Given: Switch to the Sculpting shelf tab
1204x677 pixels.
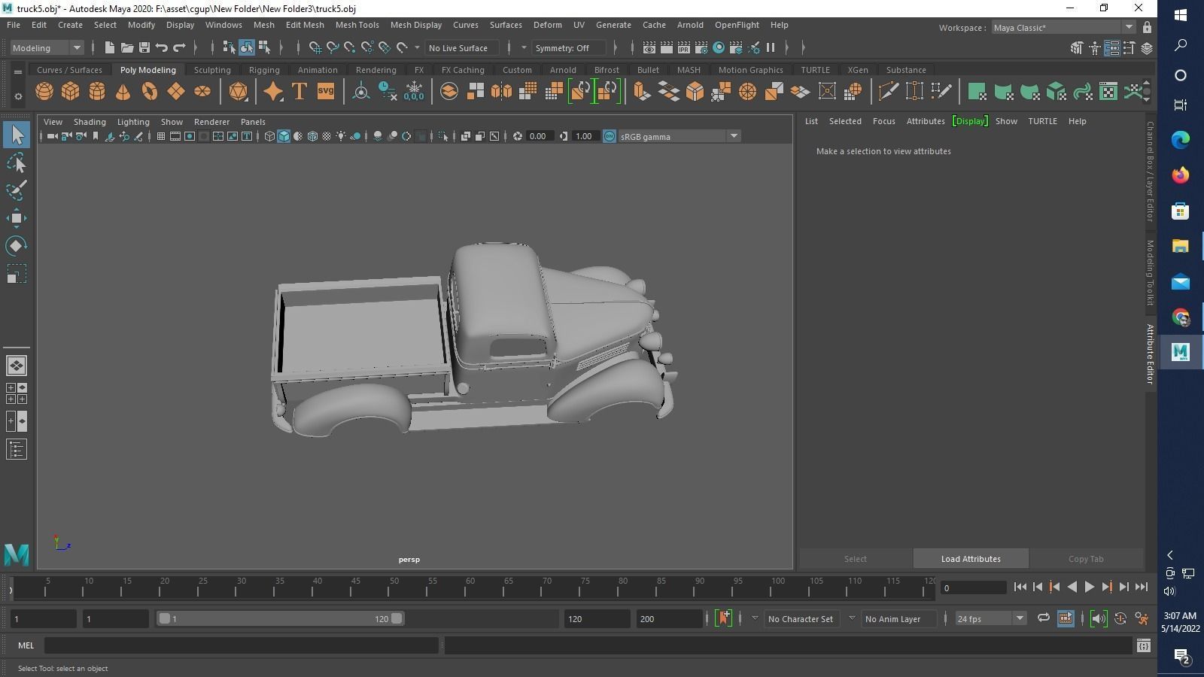Looking at the screenshot, I should pyautogui.click(x=212, y=70).
